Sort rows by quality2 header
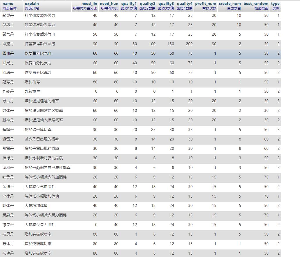This screenshot has width=300, height=257. tap(147, 4)
